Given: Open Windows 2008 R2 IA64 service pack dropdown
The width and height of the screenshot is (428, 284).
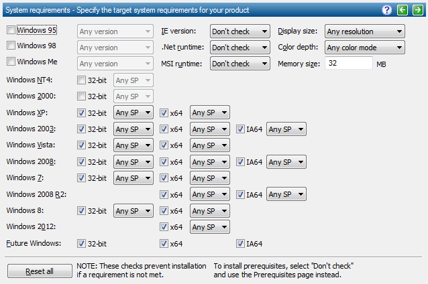Looking at the screenshot, I should [x=286, y=194].
